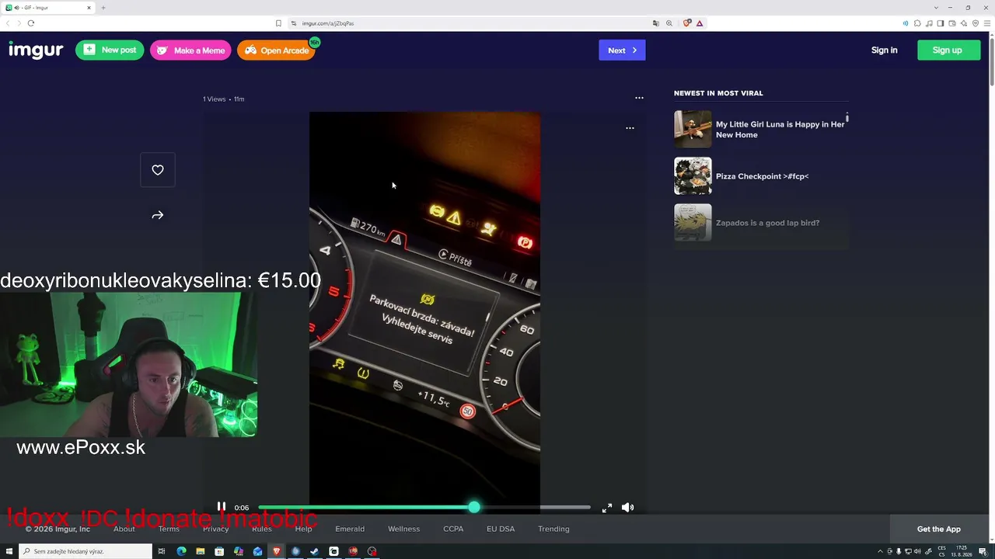Screen dimensions: 995x559
Task: Switch keyboard language CES indicator
Action: point(941,551)
